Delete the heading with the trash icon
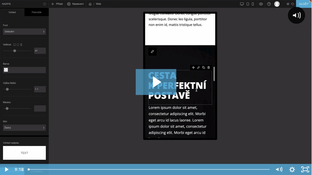This screenshot has width=312, height=175. coord(209,68)
